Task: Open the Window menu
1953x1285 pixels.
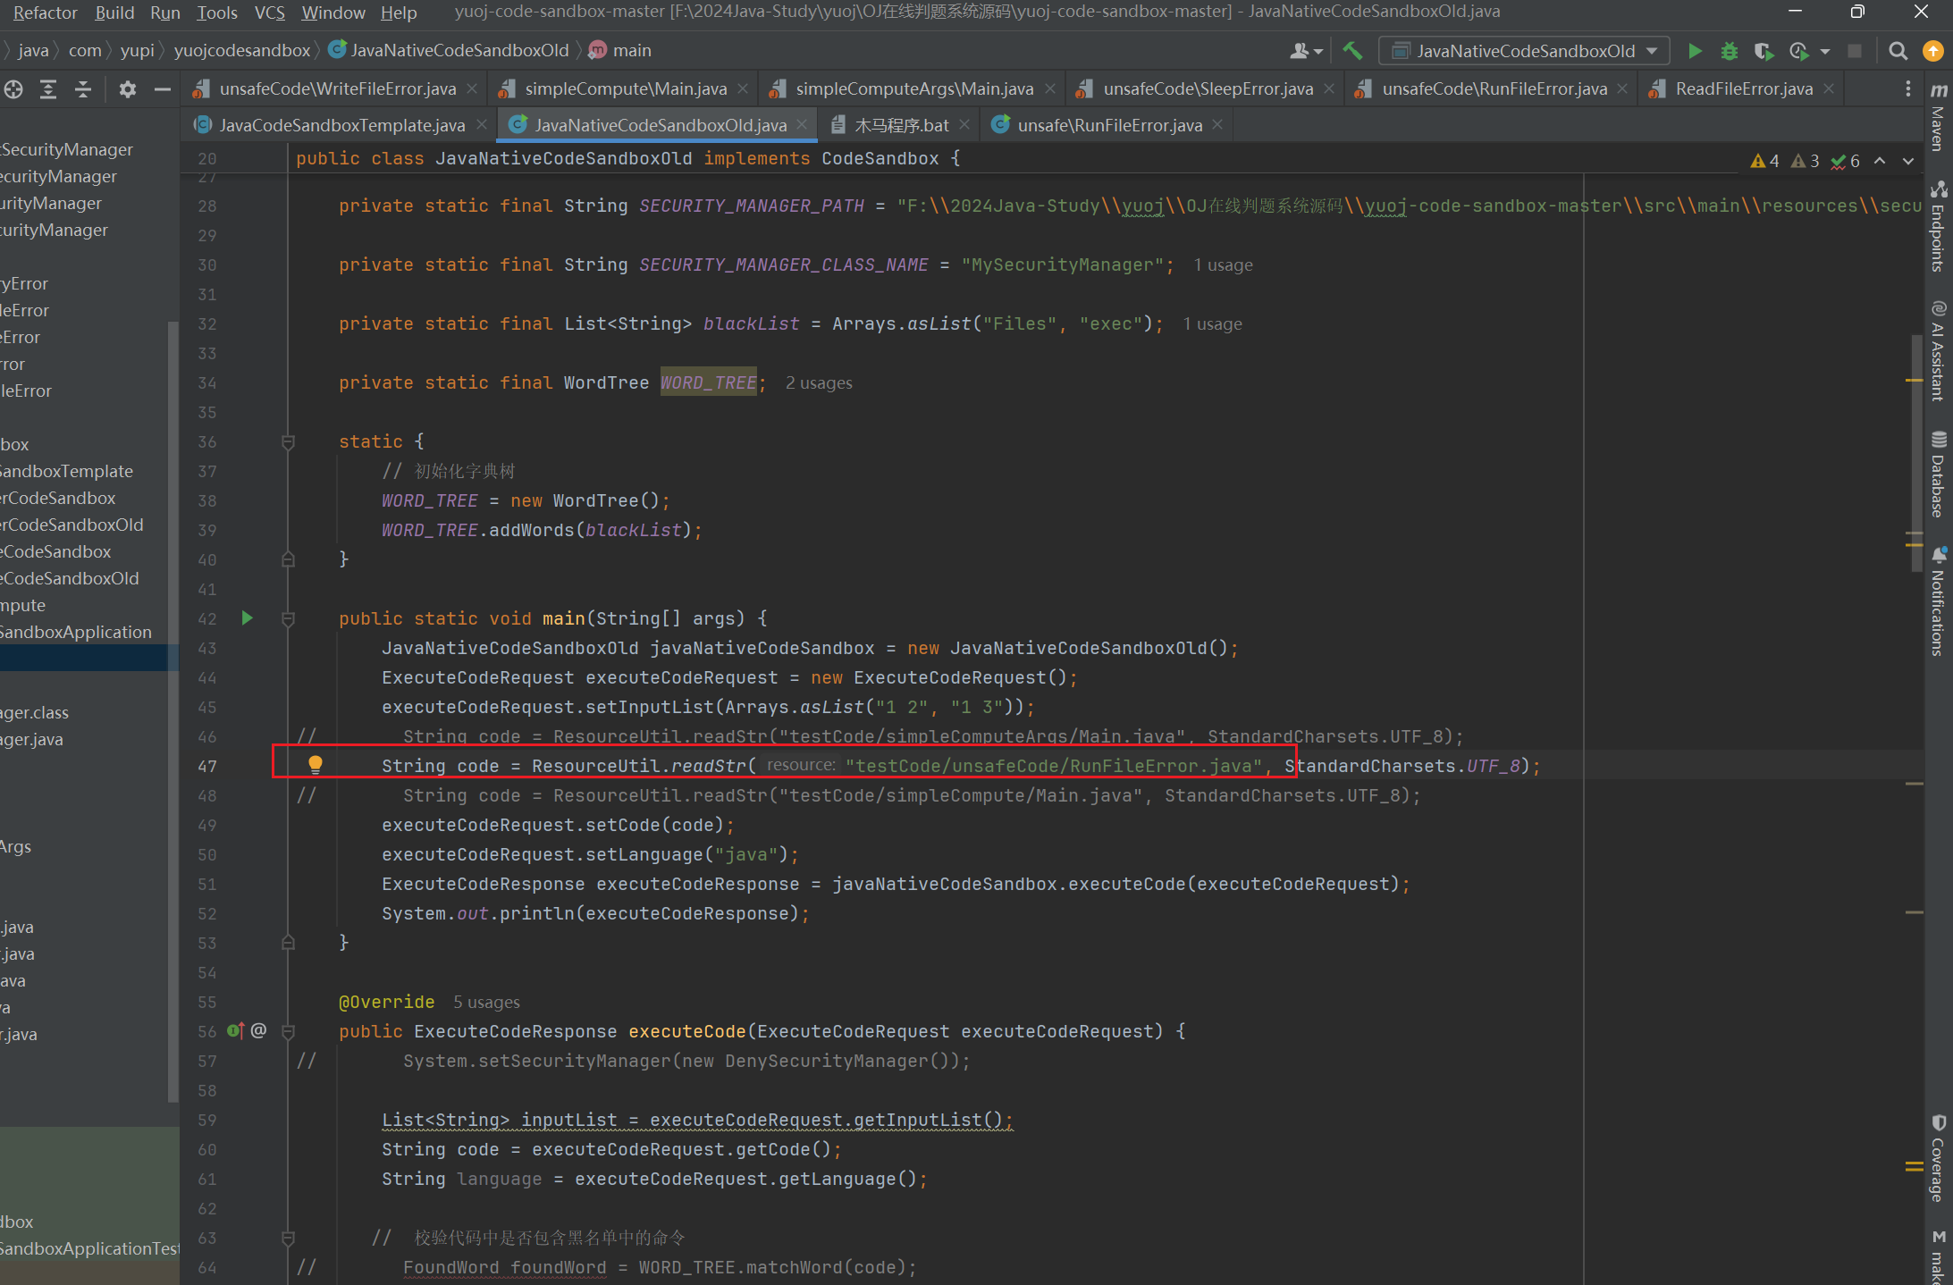Action: point(333,13)
